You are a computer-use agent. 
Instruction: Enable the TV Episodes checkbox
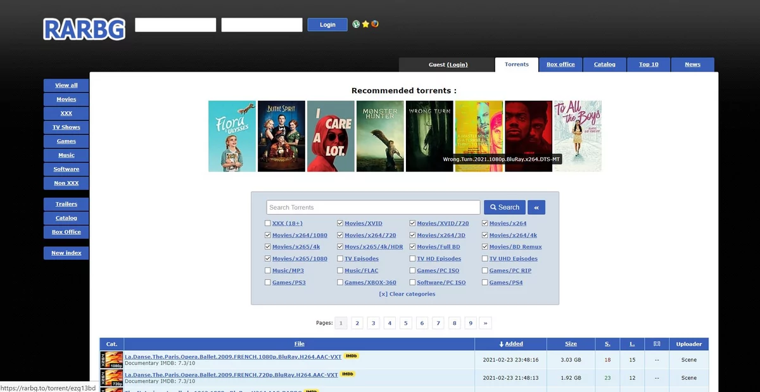point(340,258)
